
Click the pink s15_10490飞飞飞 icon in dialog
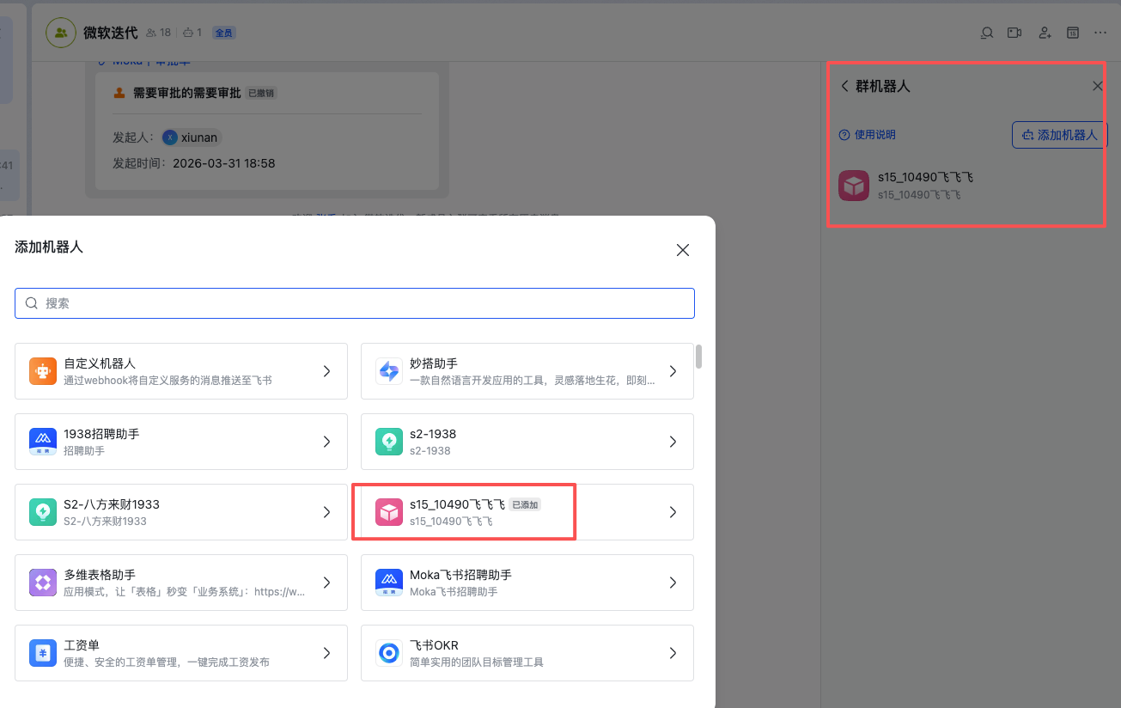point(389,512)
